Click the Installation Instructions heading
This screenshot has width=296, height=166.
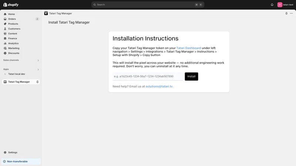[145, 38]
